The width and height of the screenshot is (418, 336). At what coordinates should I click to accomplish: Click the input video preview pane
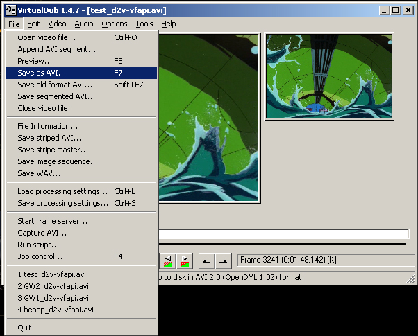coord(208,118)
